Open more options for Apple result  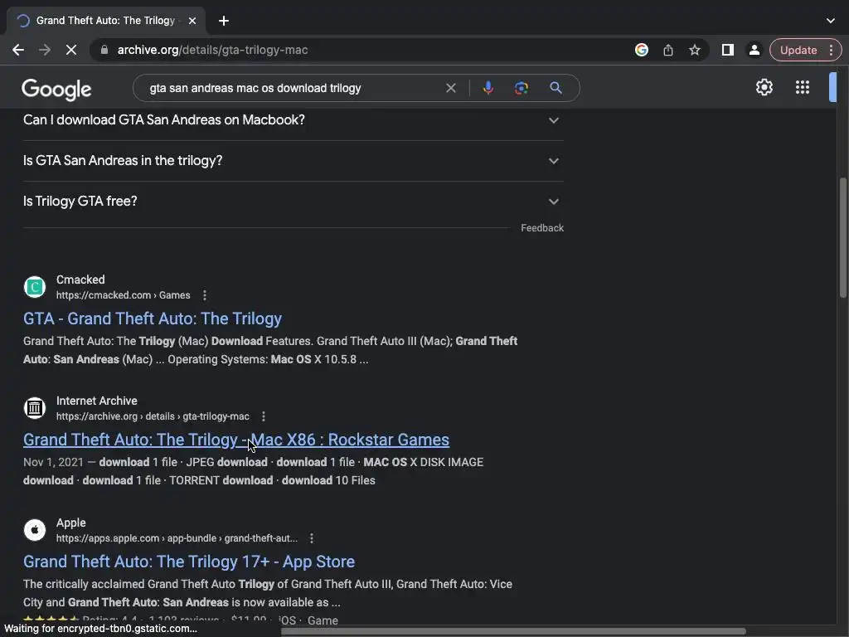coord(312,538)
